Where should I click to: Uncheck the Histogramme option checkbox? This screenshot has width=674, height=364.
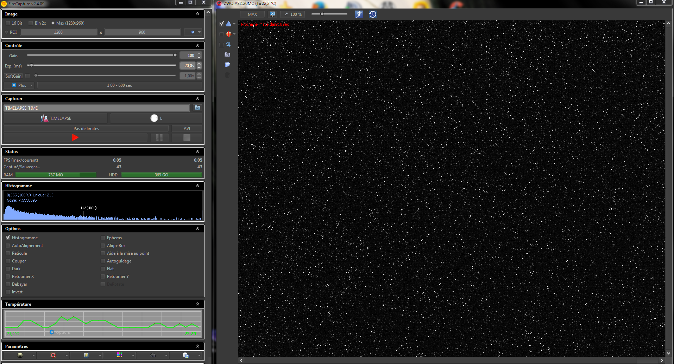pyautogui.click(x=8, y=238)
